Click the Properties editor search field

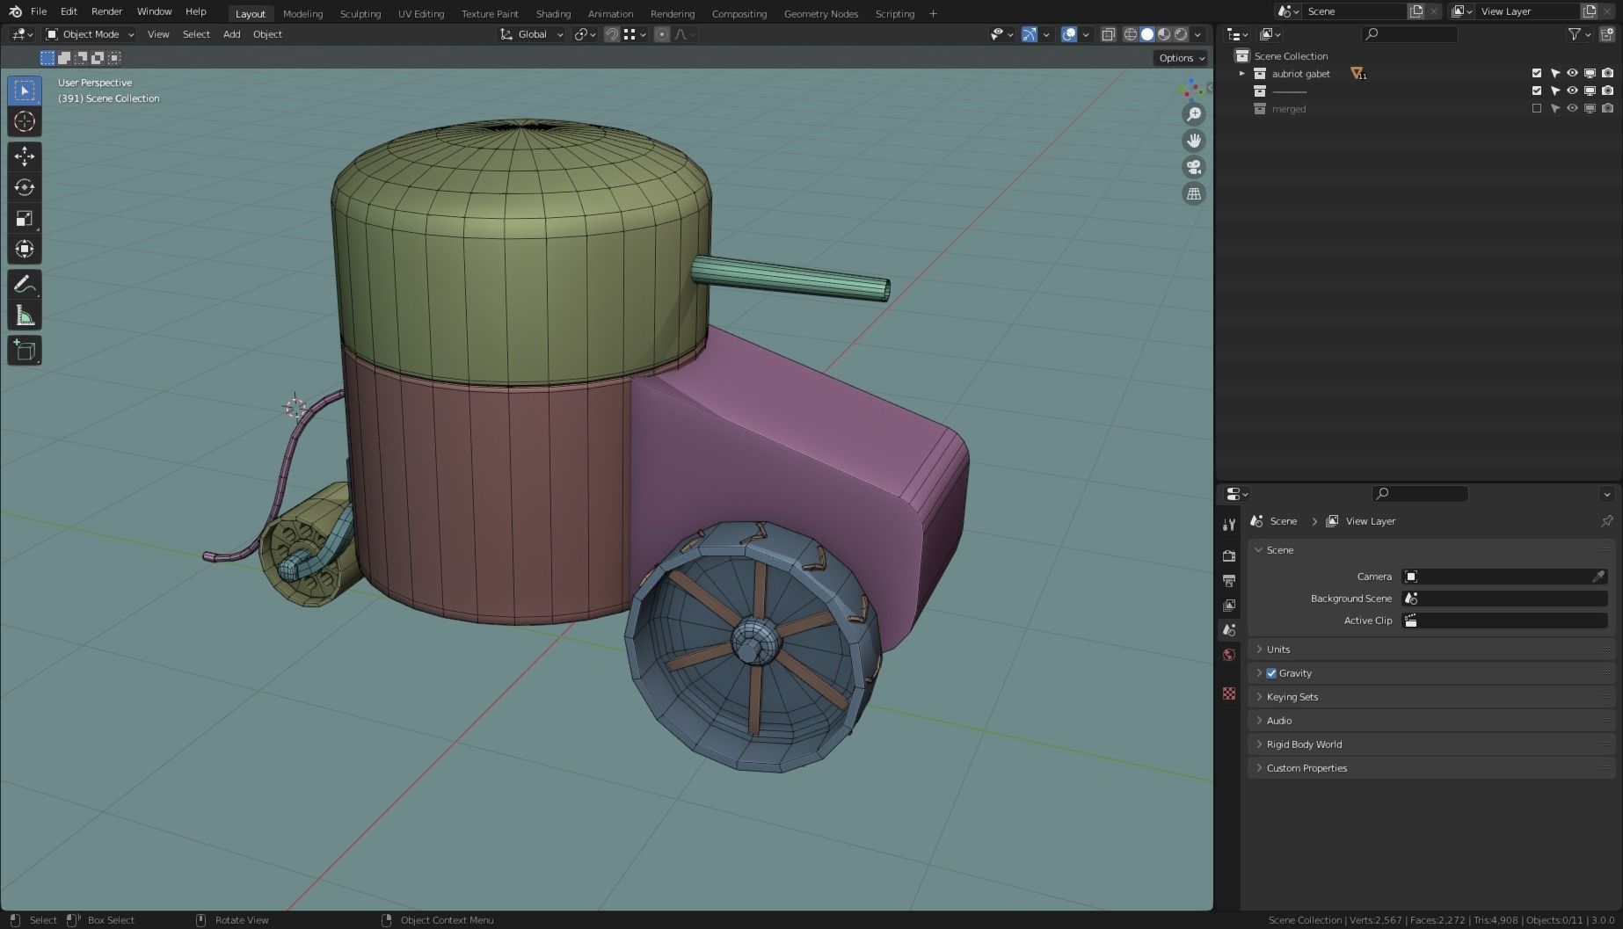(x=1420, y=494)
